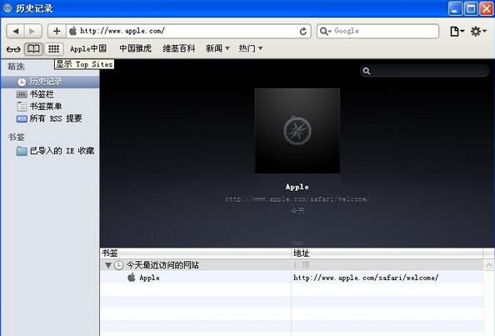Open the settings gear menu

(x=478, y=31)
